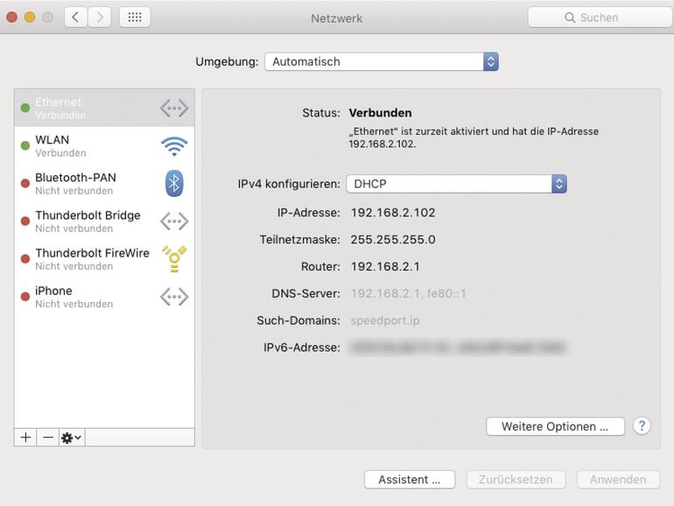Screen dimensions: 674x506
Task: Select WLAN in the service list
Action: [104, 145]
